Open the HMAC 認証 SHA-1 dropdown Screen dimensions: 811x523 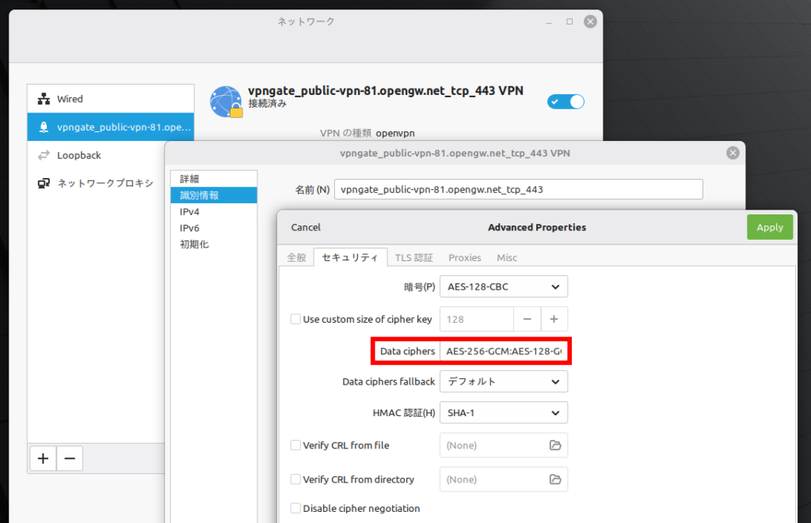tap(504, 412)
